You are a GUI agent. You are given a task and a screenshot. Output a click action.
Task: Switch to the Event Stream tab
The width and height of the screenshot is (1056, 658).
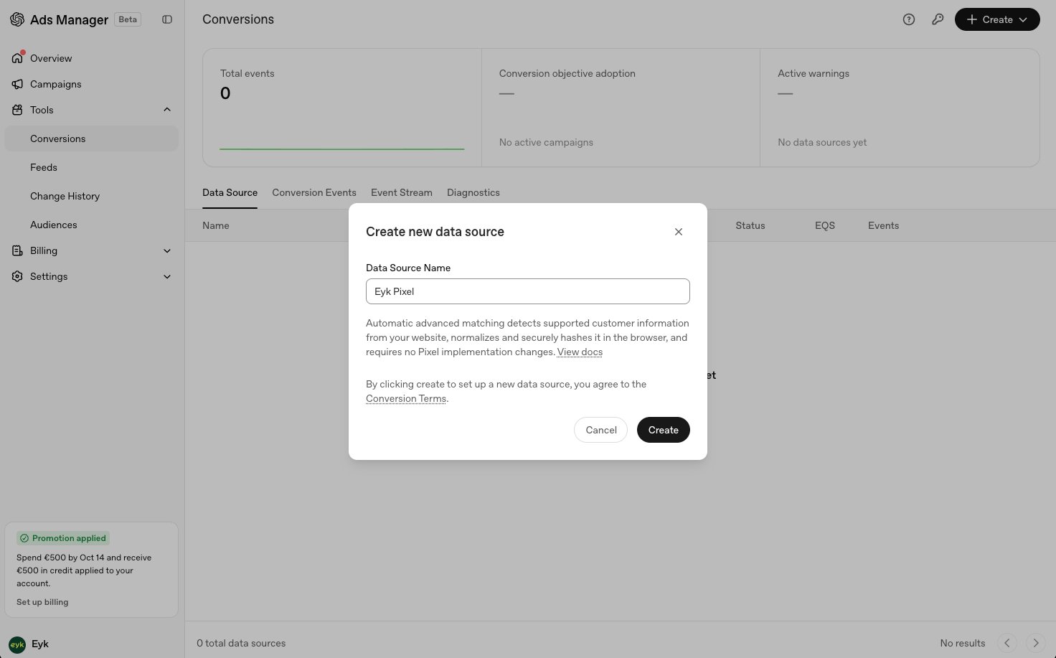(x=402, y=192)
